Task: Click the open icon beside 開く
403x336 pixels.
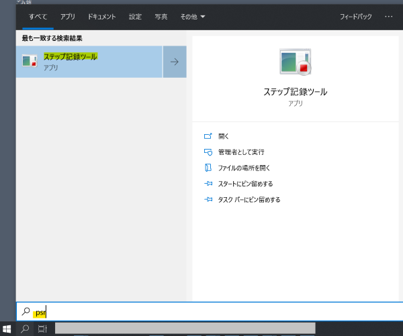Action: point(208,136)
